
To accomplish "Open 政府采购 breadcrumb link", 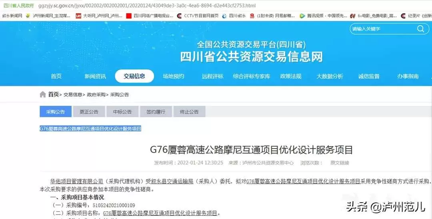I will click(x=96, y=95).
